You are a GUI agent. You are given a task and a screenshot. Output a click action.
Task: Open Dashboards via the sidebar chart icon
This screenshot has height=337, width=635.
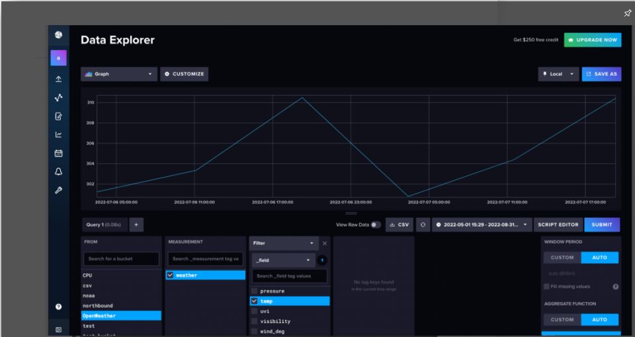coord(58,135)
